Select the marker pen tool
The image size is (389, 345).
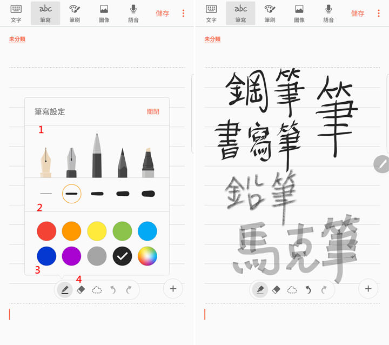pos(148,162)
